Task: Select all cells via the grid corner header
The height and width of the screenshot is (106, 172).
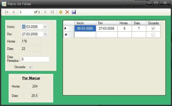Action: click(x=69, y=23)
